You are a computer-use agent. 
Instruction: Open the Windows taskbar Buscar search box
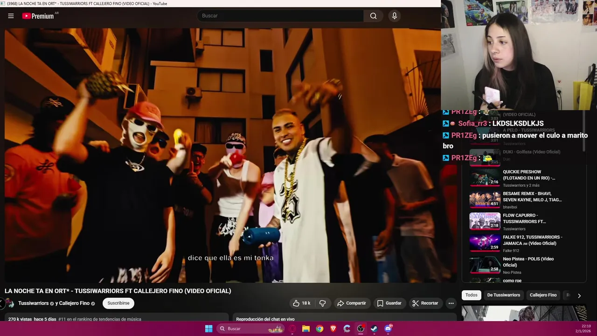click(251, 329)
